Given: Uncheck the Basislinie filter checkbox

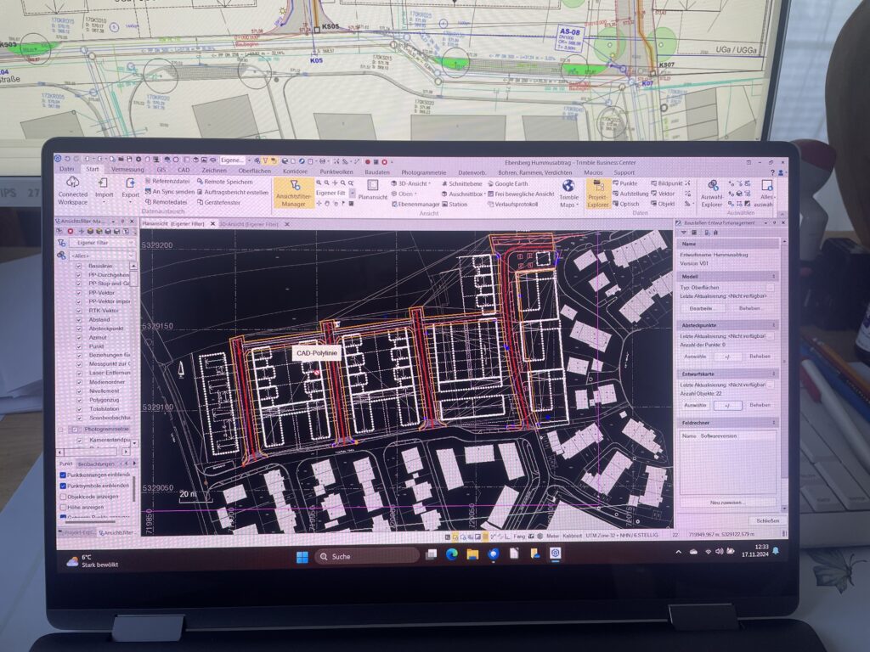Looking at the screenshot, I should pyautogui.click(x=79, y=266).
